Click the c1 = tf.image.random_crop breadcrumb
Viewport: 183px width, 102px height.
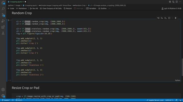click(107, 5)
